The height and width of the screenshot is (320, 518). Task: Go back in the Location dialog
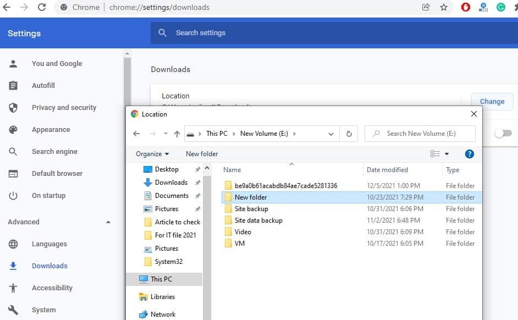pos(137,134)
